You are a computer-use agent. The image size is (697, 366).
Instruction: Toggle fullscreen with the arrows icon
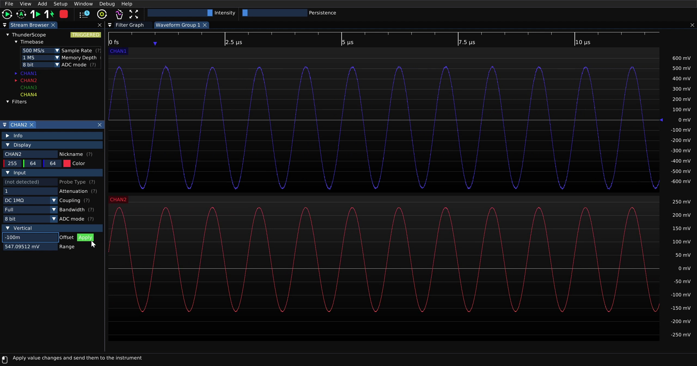[x=134, y=14]
